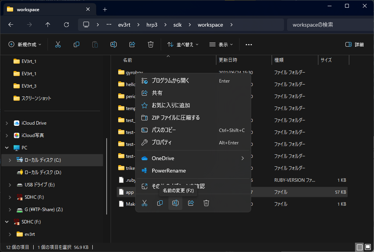Expand the ローカル ディスク (C:) node
This screenshot has width=374, height=252.
pos(10,160)
